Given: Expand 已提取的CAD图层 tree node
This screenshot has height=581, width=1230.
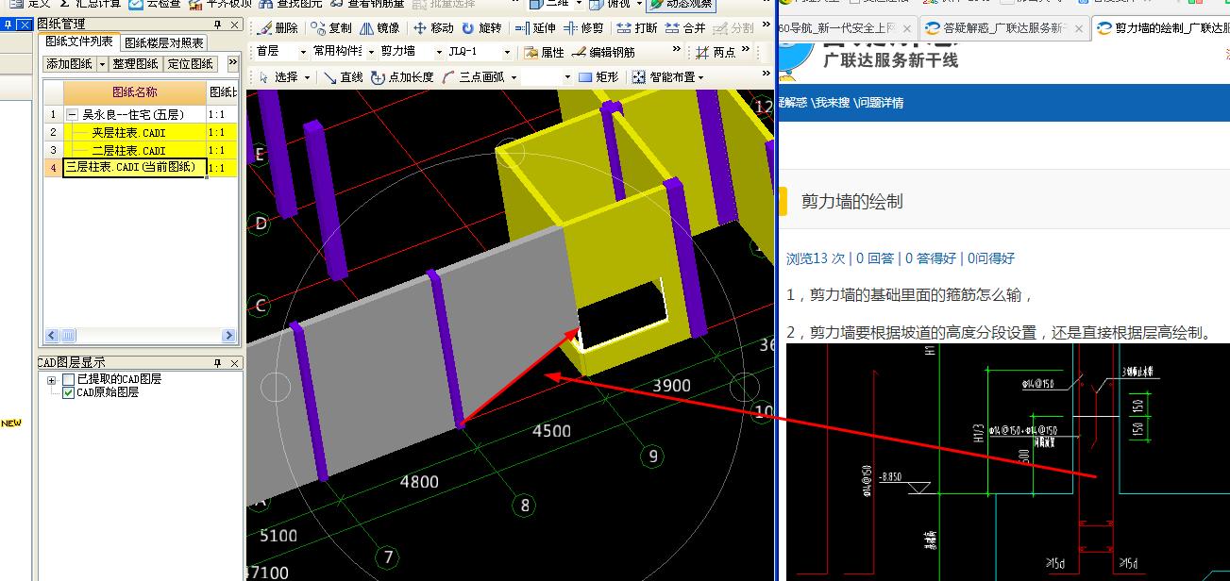Looking at the screenshot, I should (50, 379).
